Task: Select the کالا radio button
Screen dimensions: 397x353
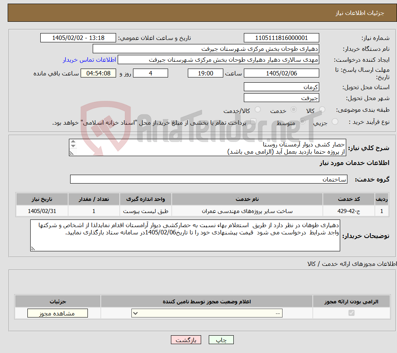Action: 322,109
